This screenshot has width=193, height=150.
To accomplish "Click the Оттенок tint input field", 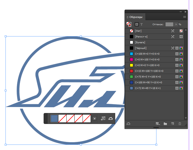I will click(x=169, y=24).
